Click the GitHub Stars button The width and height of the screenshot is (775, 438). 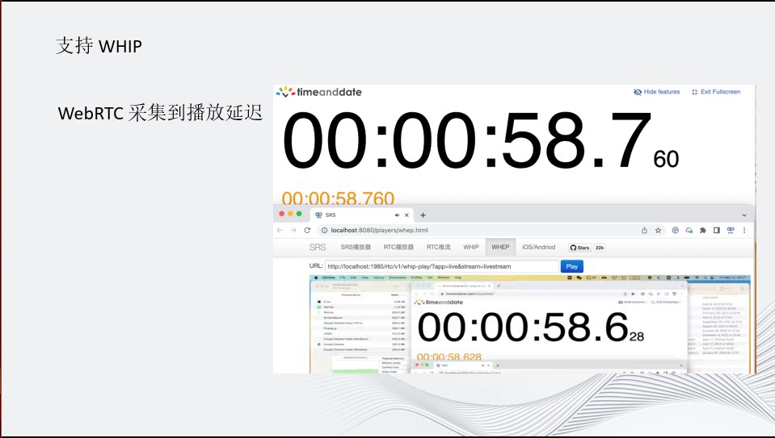click(580, 248)
